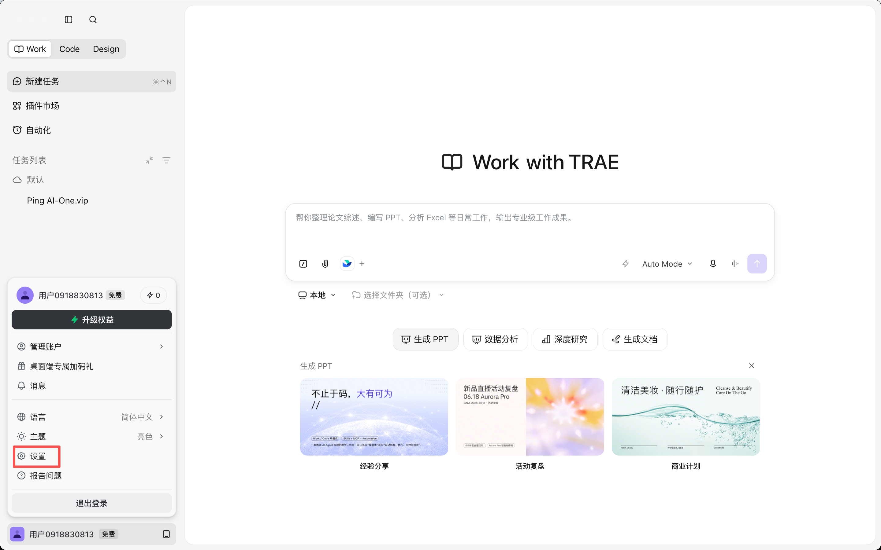The height and width of the screenshot is (550, 881).
Task: Start voice input with microphone icon
Action: [x=713, y=264]
